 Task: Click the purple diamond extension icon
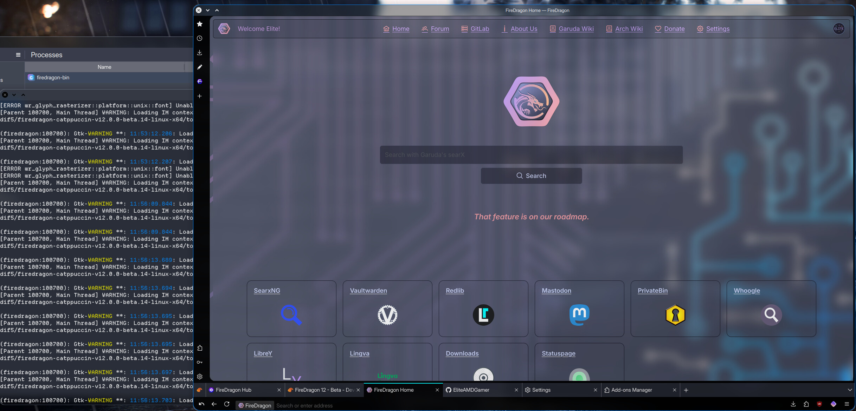(x=833, y=404)
